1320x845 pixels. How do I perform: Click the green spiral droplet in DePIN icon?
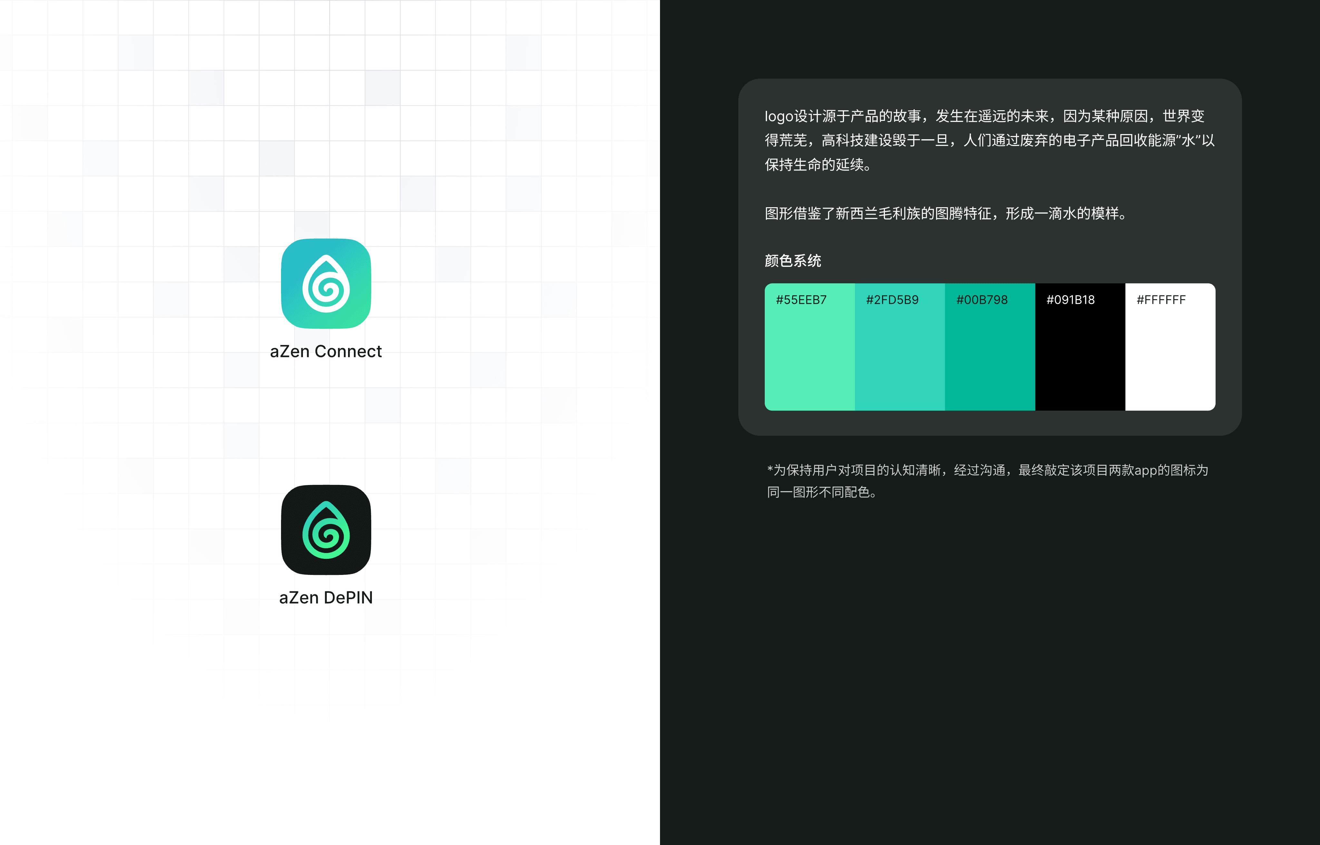pos(326,530)
